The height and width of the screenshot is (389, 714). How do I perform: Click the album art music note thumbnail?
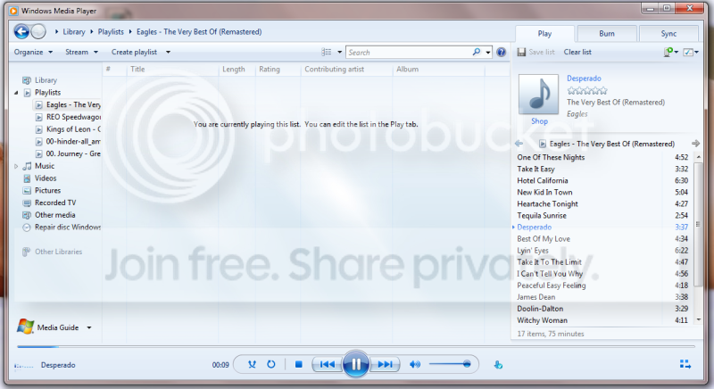[x=538, y=95]
